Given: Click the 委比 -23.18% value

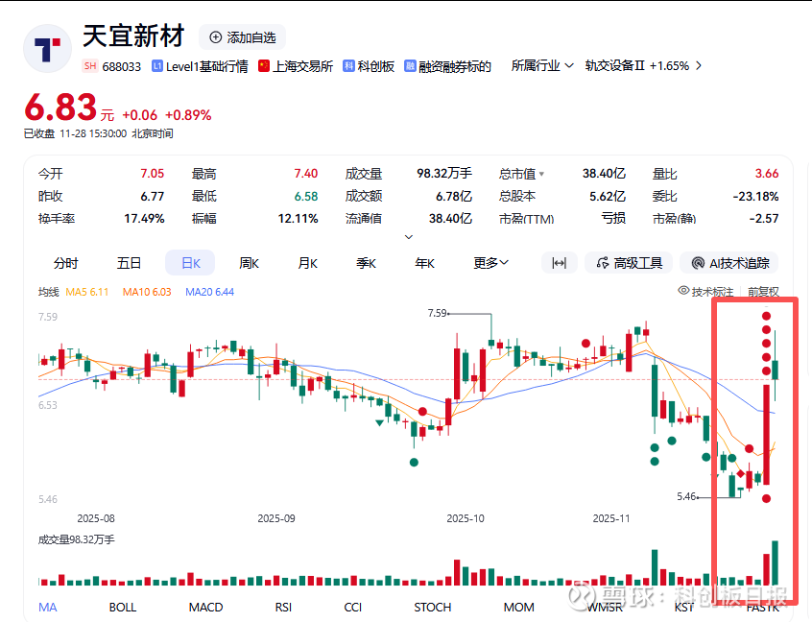Looking at the screenshot, I should click(x=755, y=196).
